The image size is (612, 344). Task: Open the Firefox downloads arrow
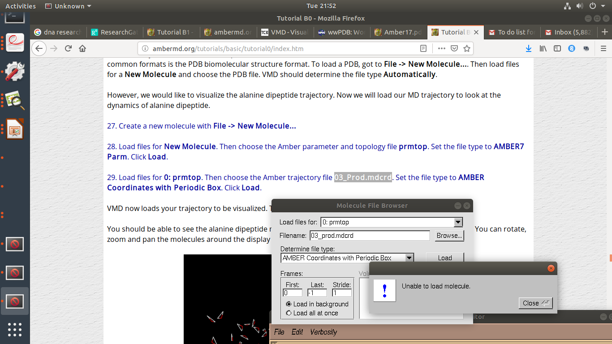coord(529,48)
